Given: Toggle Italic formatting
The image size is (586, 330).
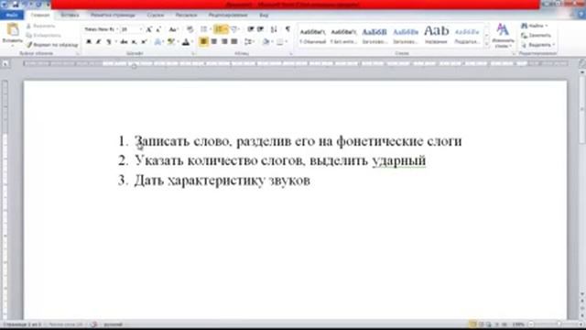Looking at the screenshot, I should [x=99, y=42].
